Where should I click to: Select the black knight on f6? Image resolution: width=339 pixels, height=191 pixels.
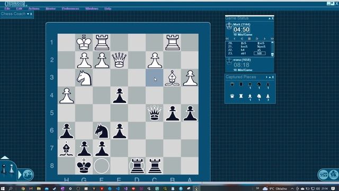coord(102,131)
